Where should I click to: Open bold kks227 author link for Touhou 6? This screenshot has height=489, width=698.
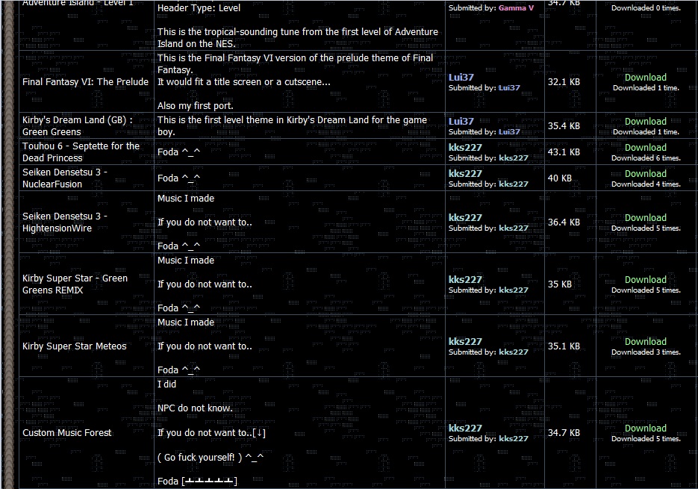pos(465,148)
